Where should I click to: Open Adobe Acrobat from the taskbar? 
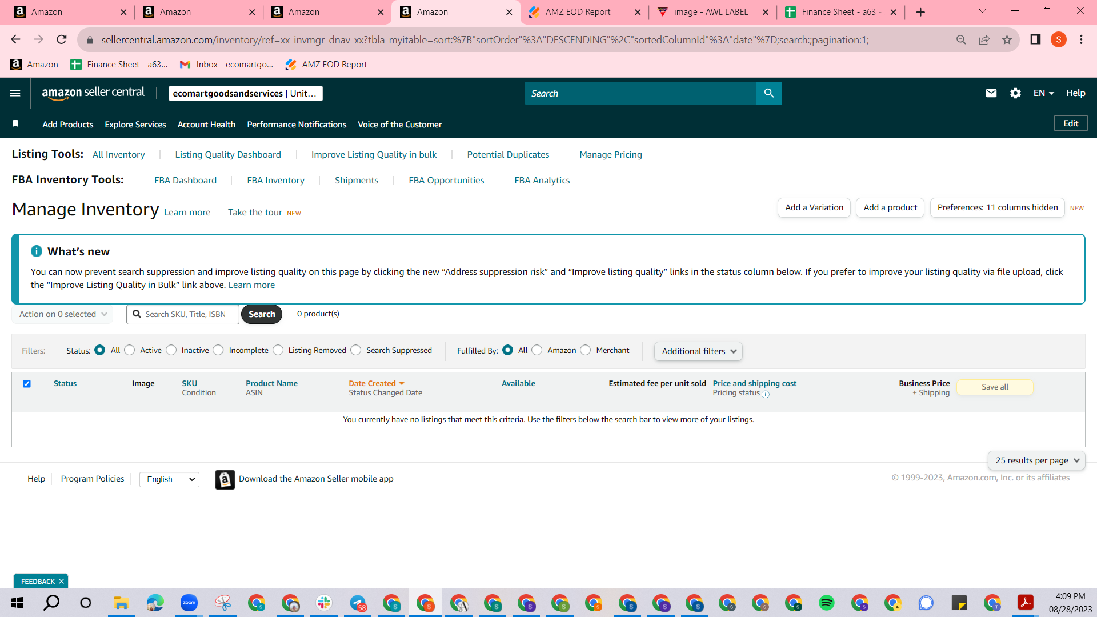[x=1026, y=603]
